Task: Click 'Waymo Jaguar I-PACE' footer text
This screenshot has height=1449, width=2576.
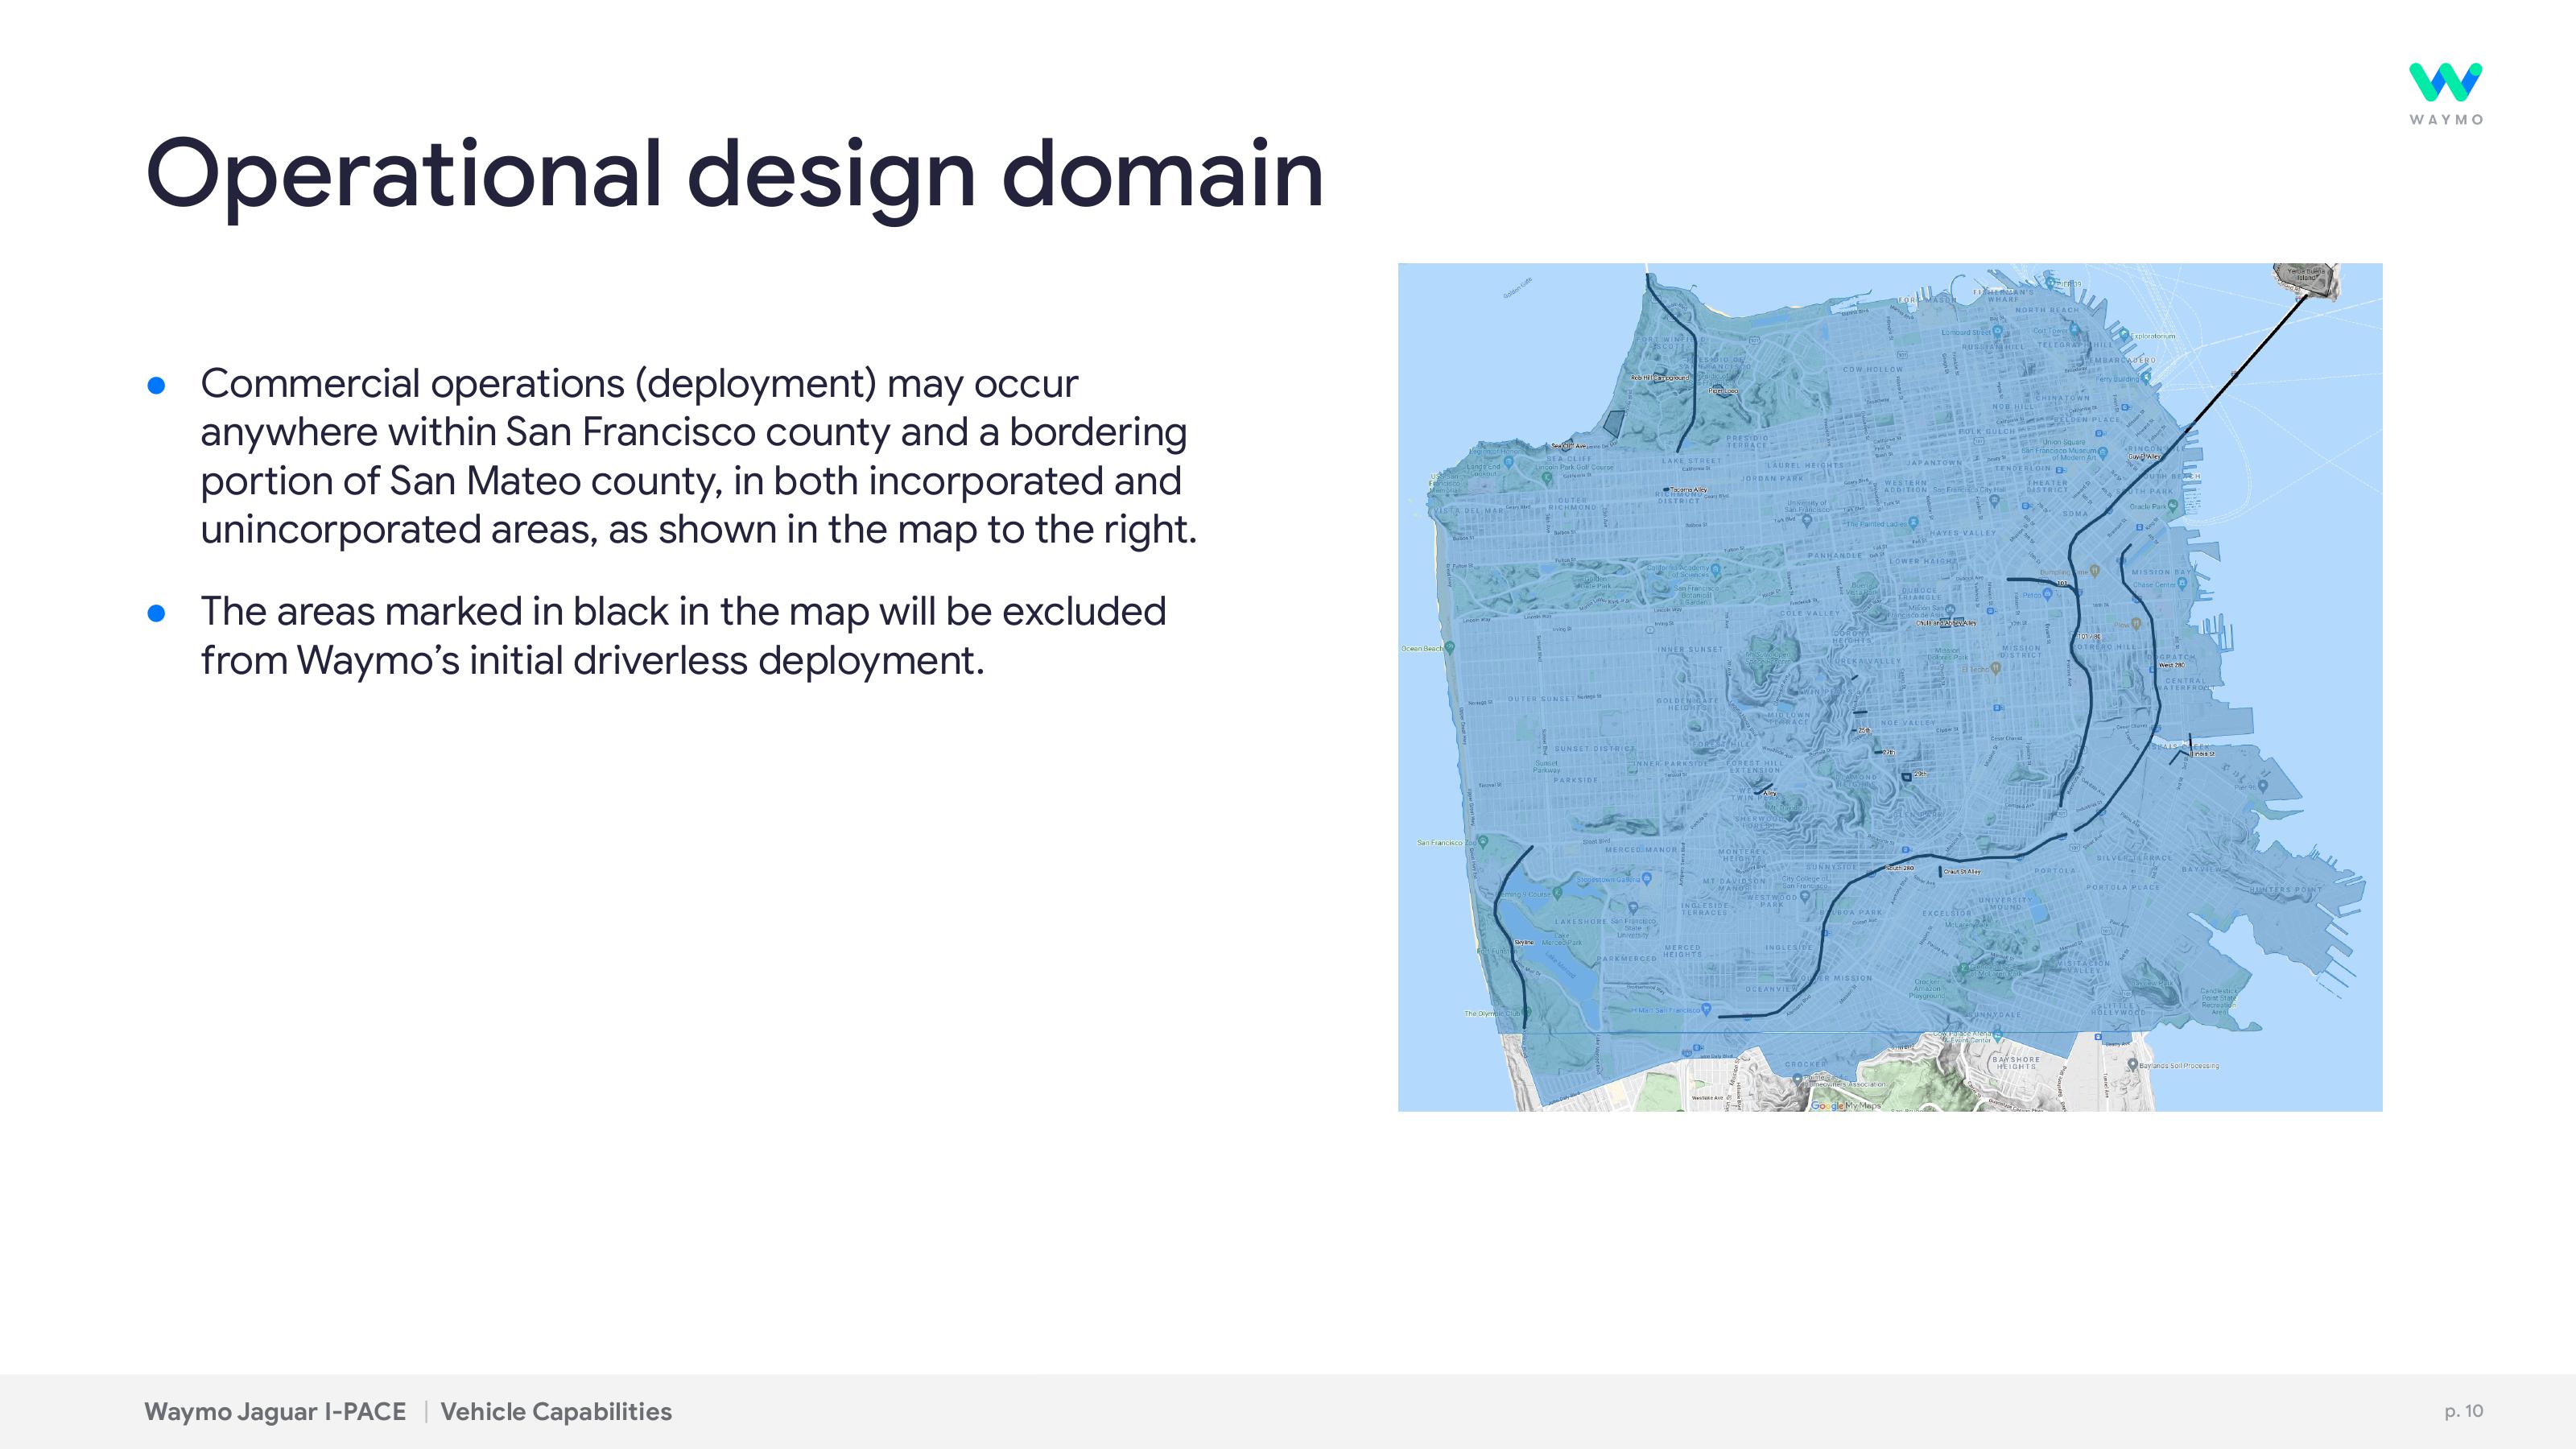Action: tap(275, 1411)
